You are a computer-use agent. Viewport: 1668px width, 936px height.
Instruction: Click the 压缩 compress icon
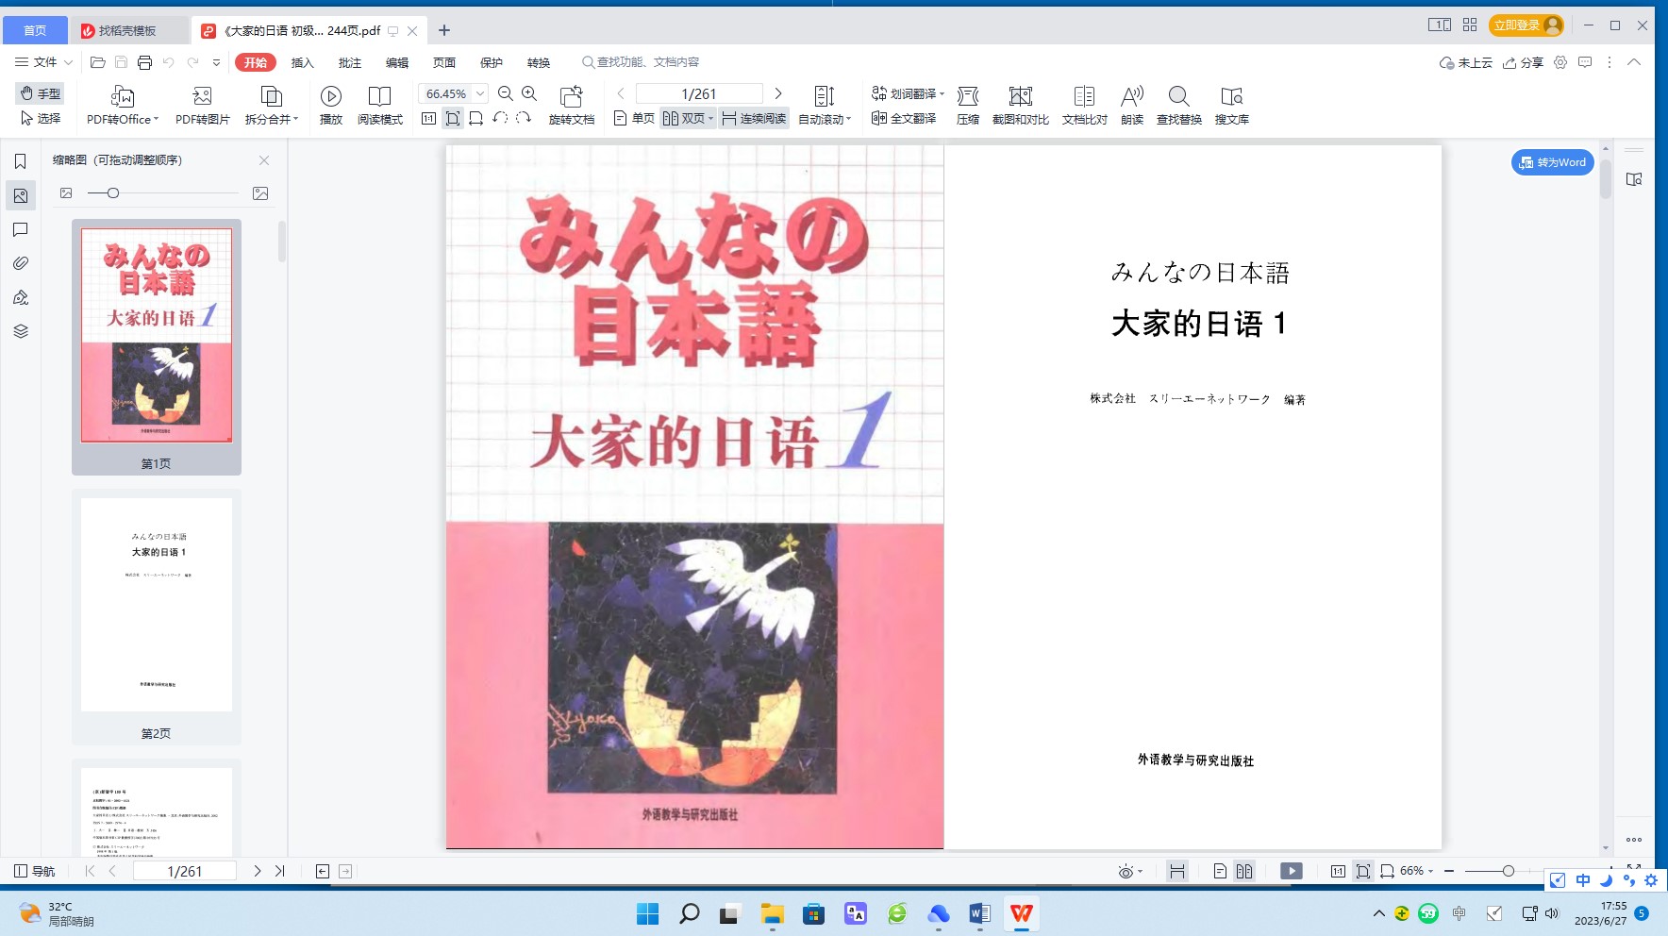click(x=967, y=97)
